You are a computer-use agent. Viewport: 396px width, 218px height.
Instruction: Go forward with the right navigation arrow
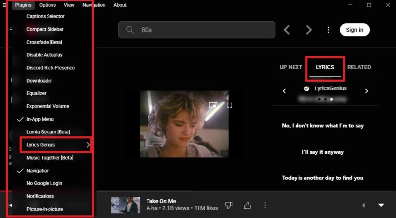(309, 30)
